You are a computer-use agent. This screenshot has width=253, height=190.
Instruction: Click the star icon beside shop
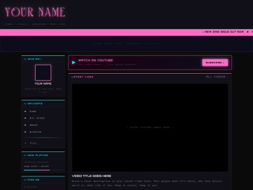(25, 143)
